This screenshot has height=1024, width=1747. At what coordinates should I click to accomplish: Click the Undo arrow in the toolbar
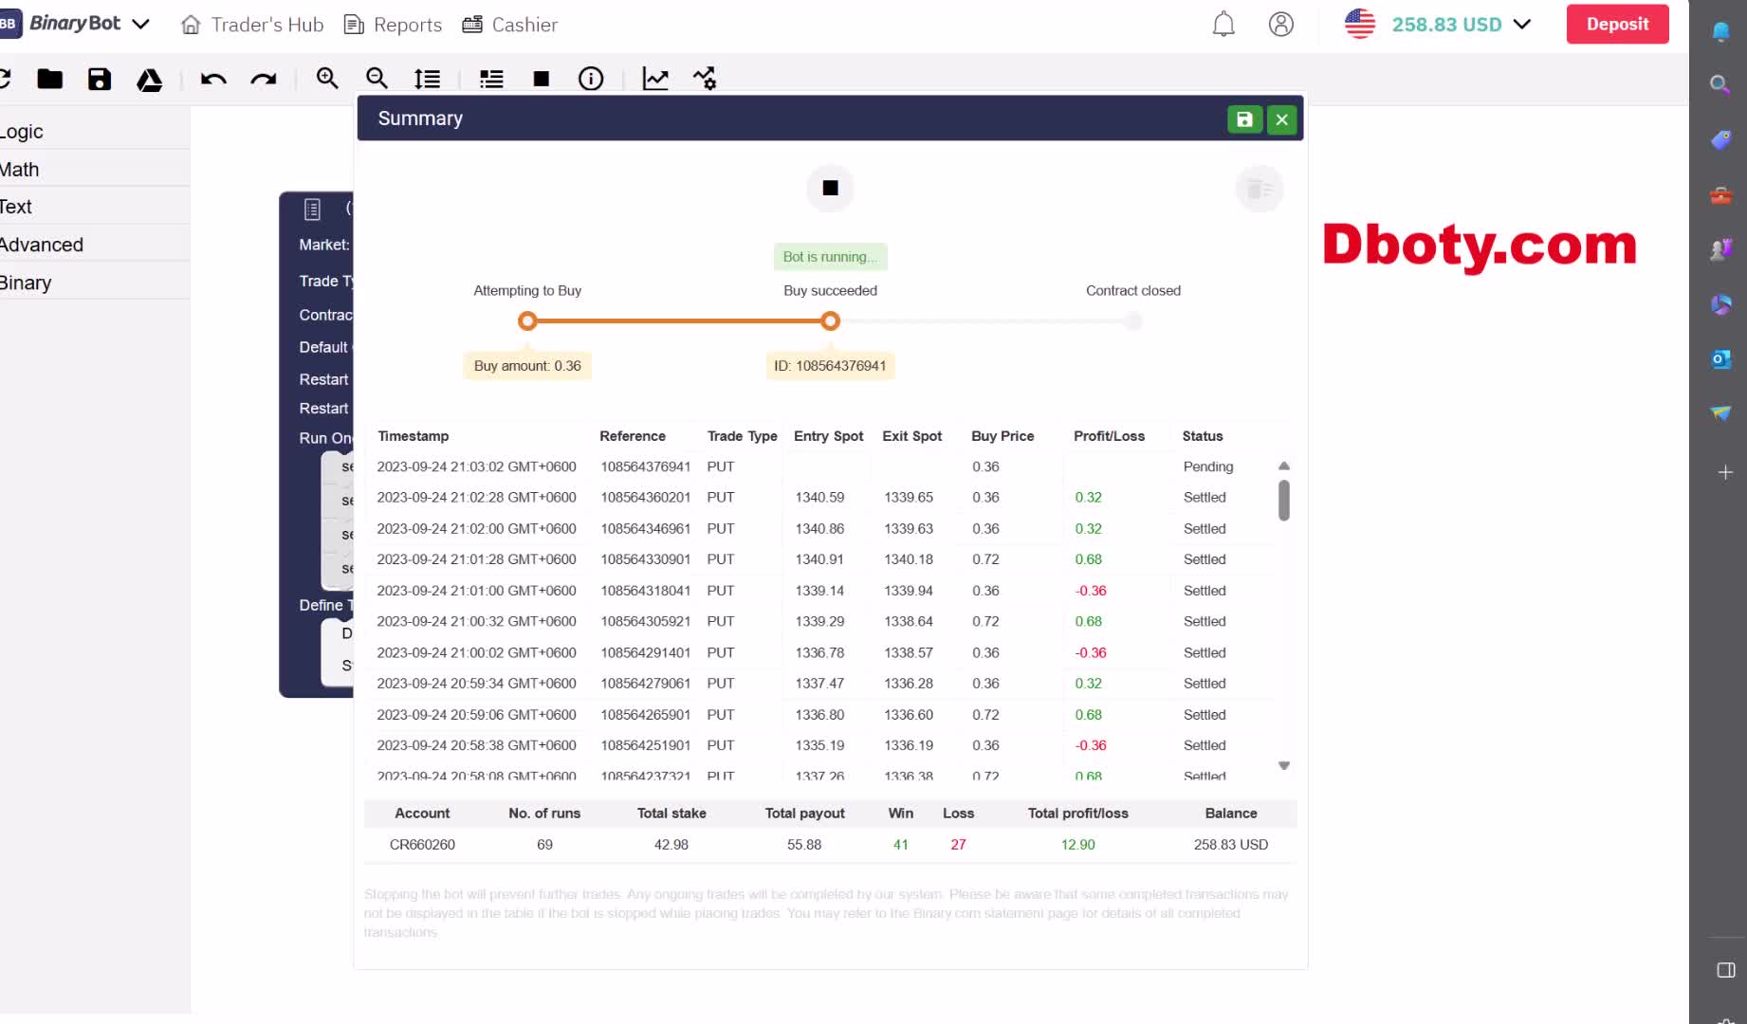pos(213,79)
